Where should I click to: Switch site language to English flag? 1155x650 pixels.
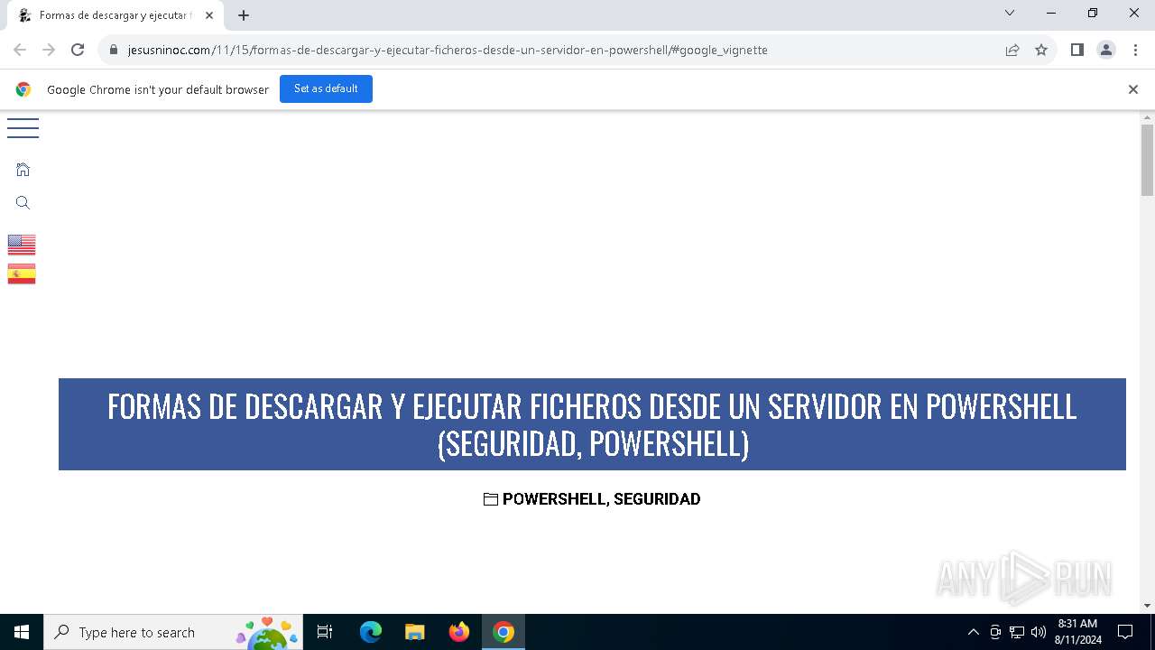click(22, 245)
